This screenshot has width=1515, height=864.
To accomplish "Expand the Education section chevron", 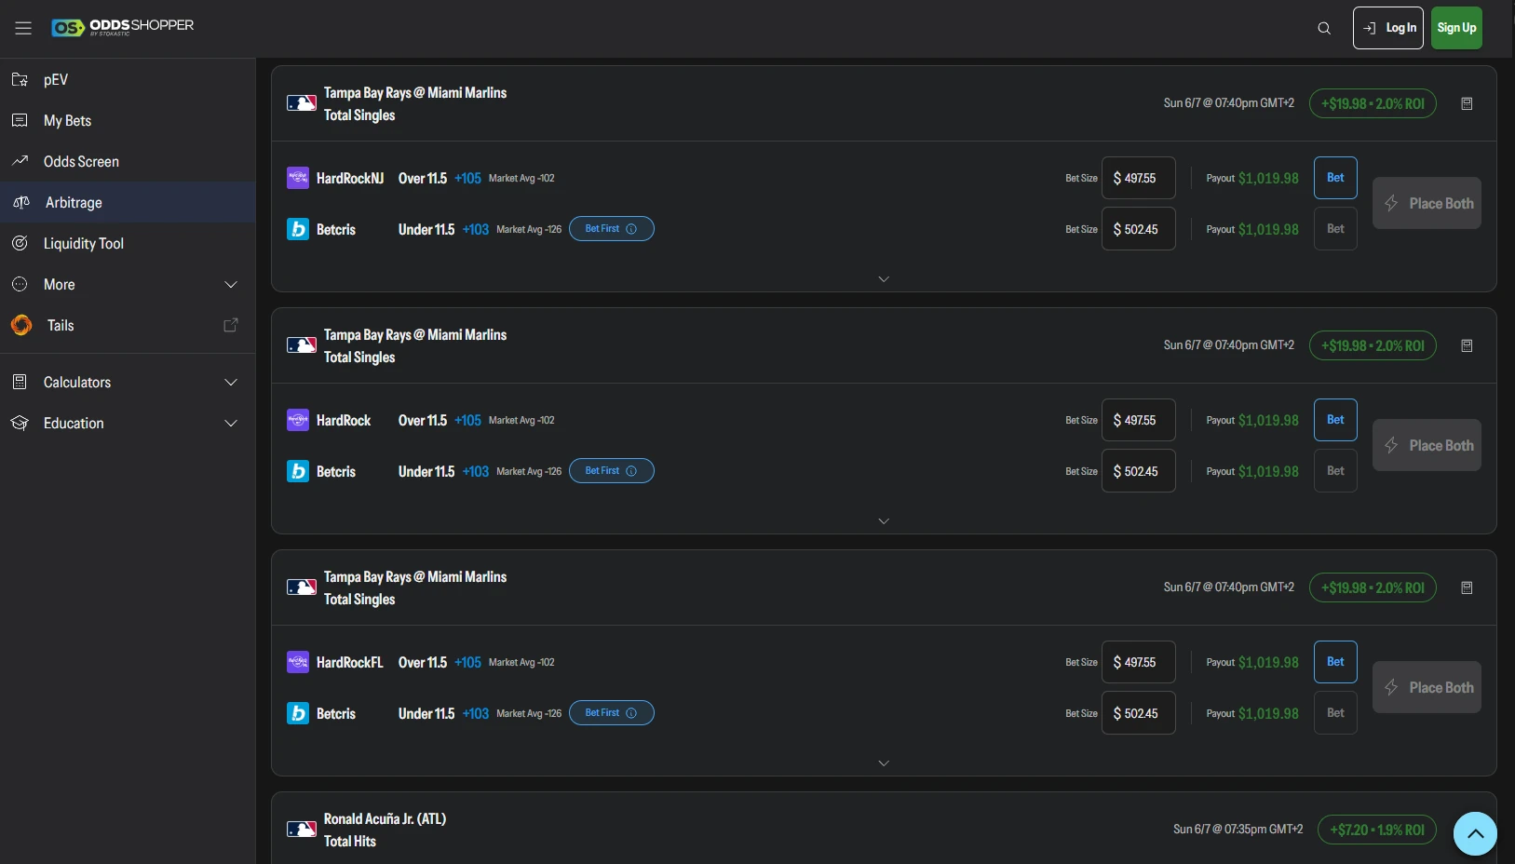I will (231, 423).
